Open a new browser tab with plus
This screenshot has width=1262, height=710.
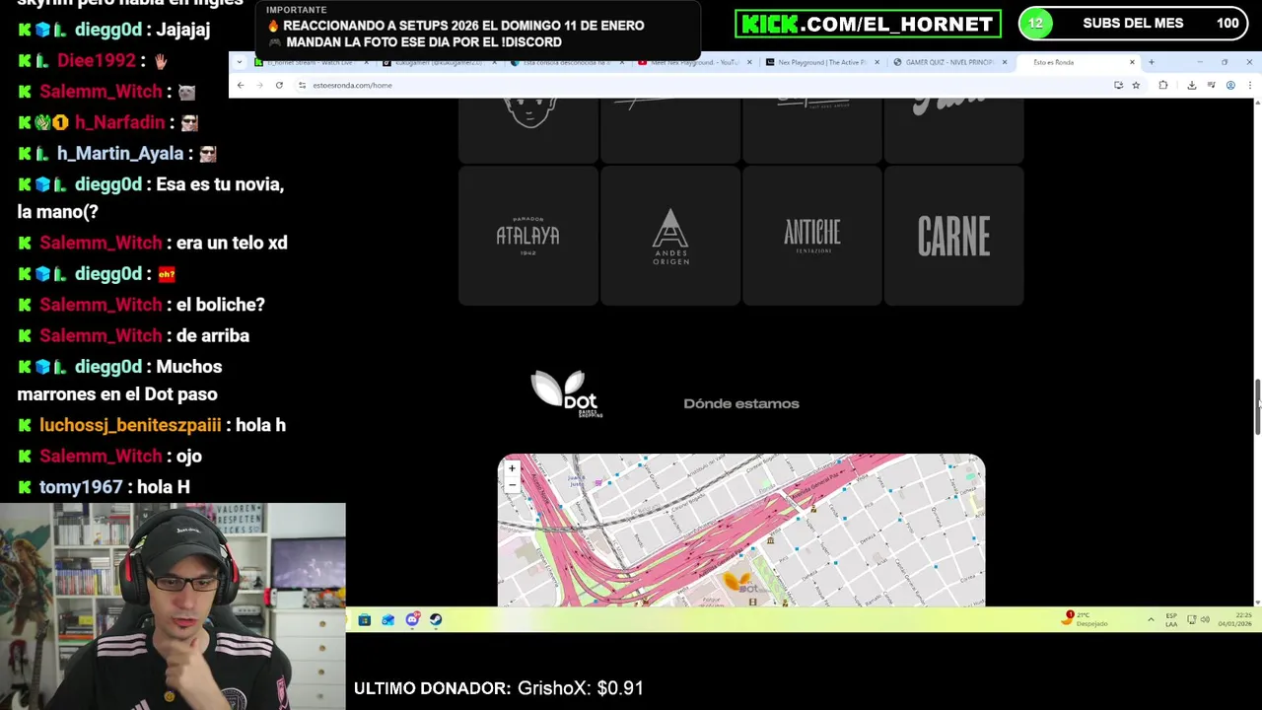coord(1152,62)
